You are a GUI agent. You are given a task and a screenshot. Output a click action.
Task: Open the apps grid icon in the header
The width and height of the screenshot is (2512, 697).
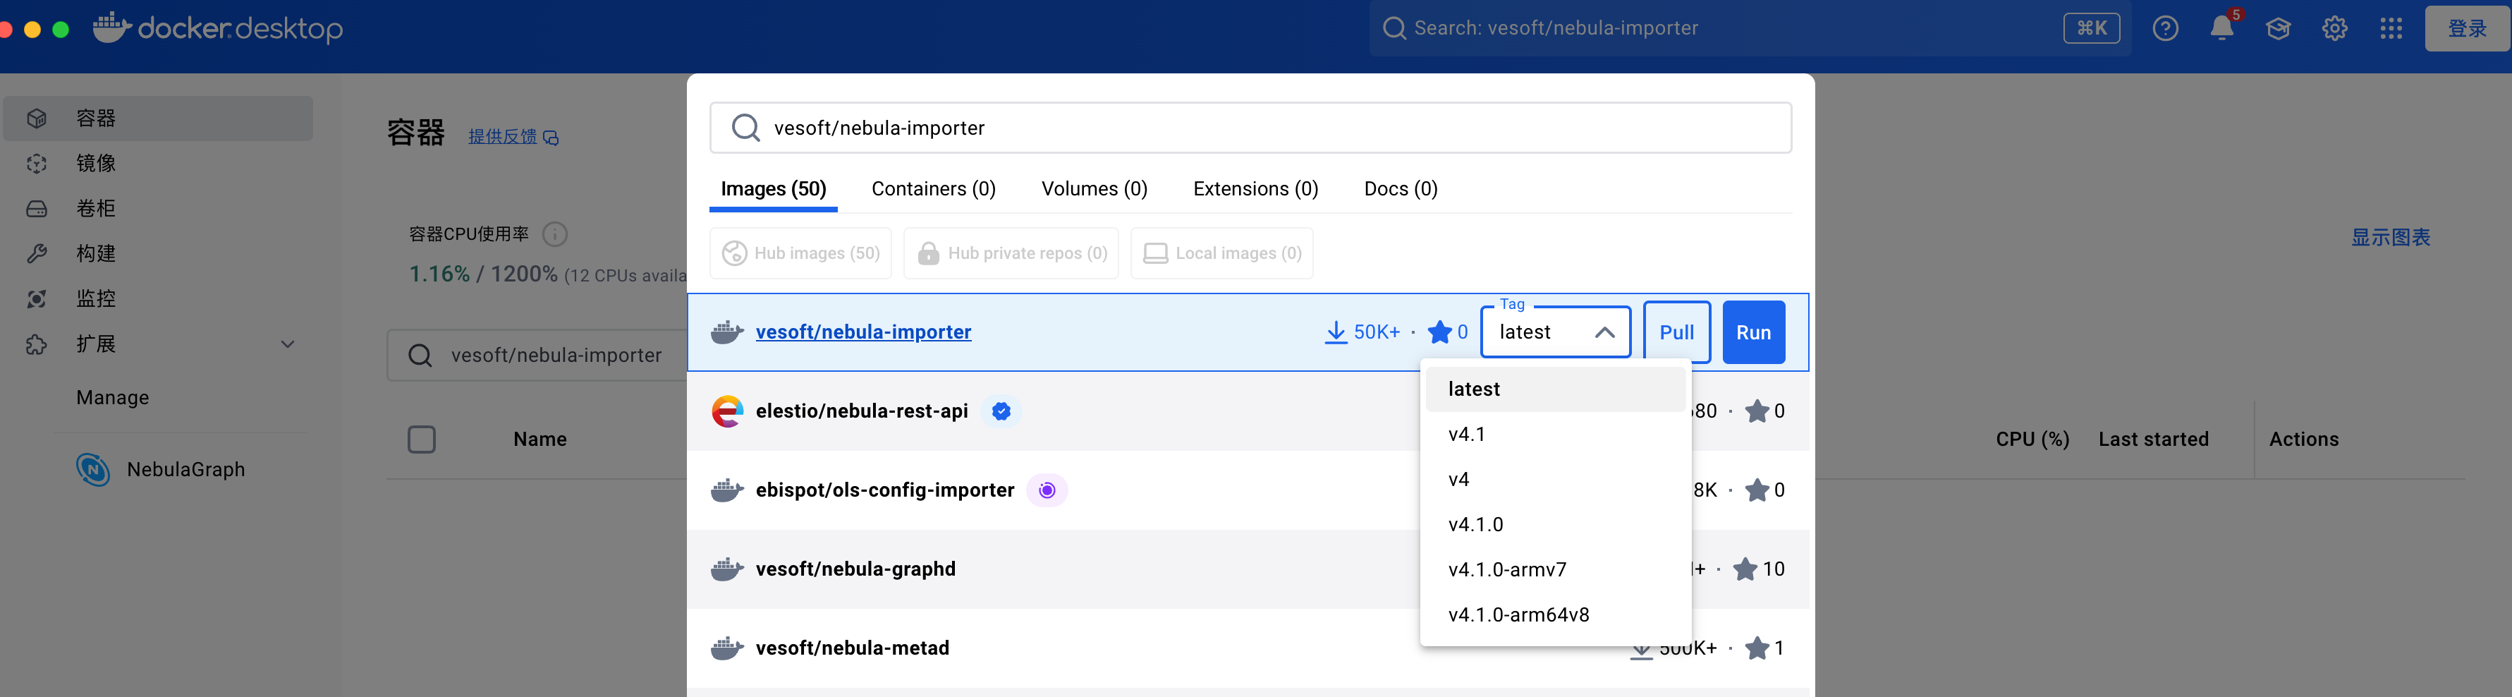(2390, 28)
